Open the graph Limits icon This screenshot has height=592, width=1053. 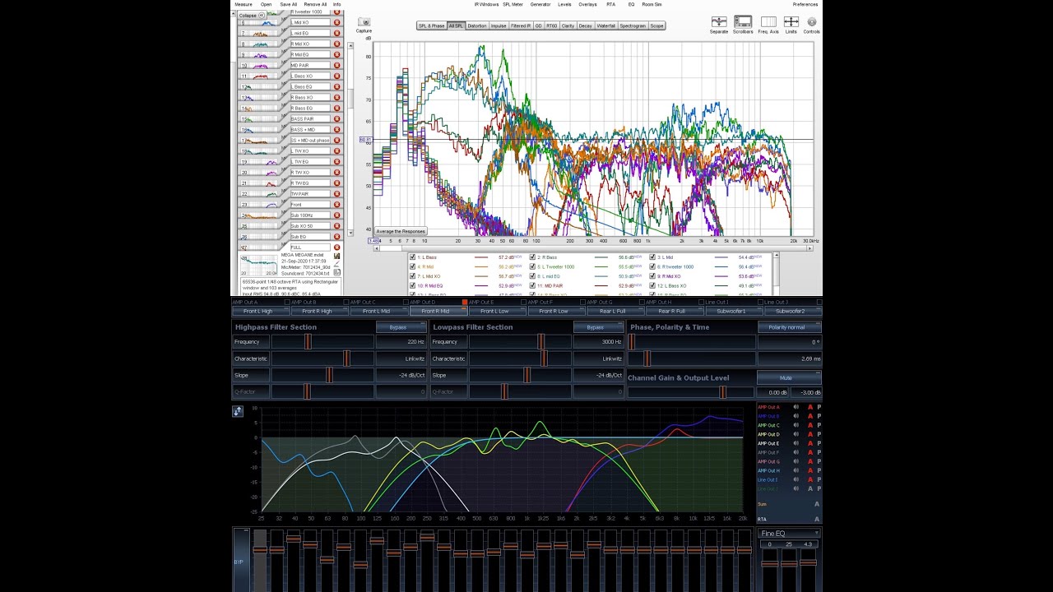coord(791,22)
